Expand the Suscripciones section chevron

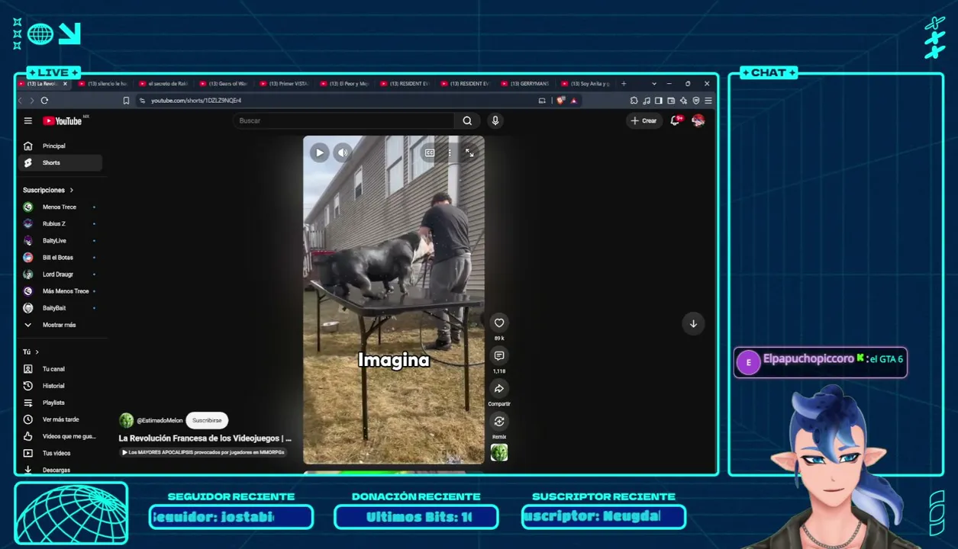tap(72, 190)
